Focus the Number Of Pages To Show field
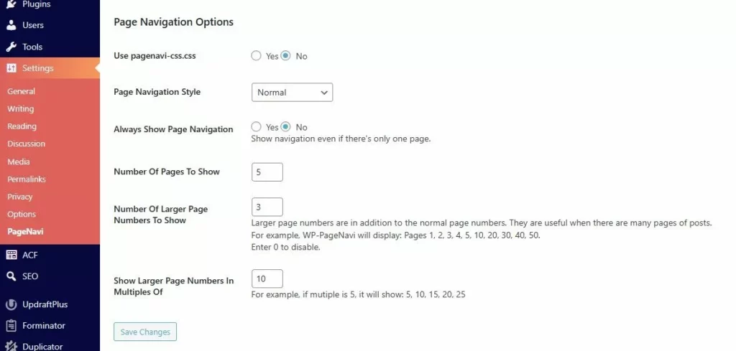Screen dimensions: 736x351 (x=267, y=172)
